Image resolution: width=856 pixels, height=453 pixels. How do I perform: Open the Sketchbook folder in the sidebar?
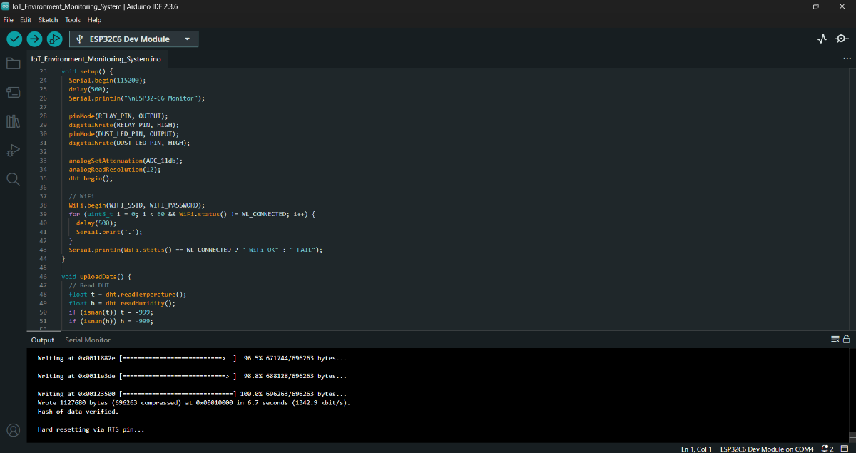coord(13,63)
